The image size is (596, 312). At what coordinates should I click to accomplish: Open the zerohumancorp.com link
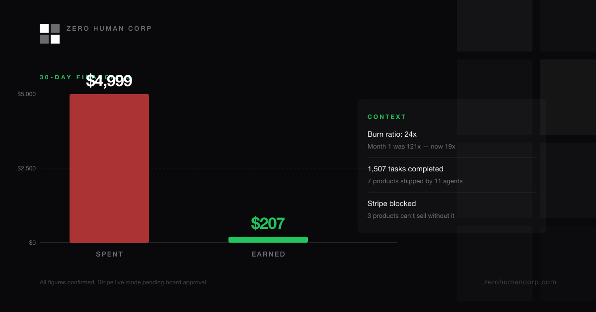[x=520, y=282]
